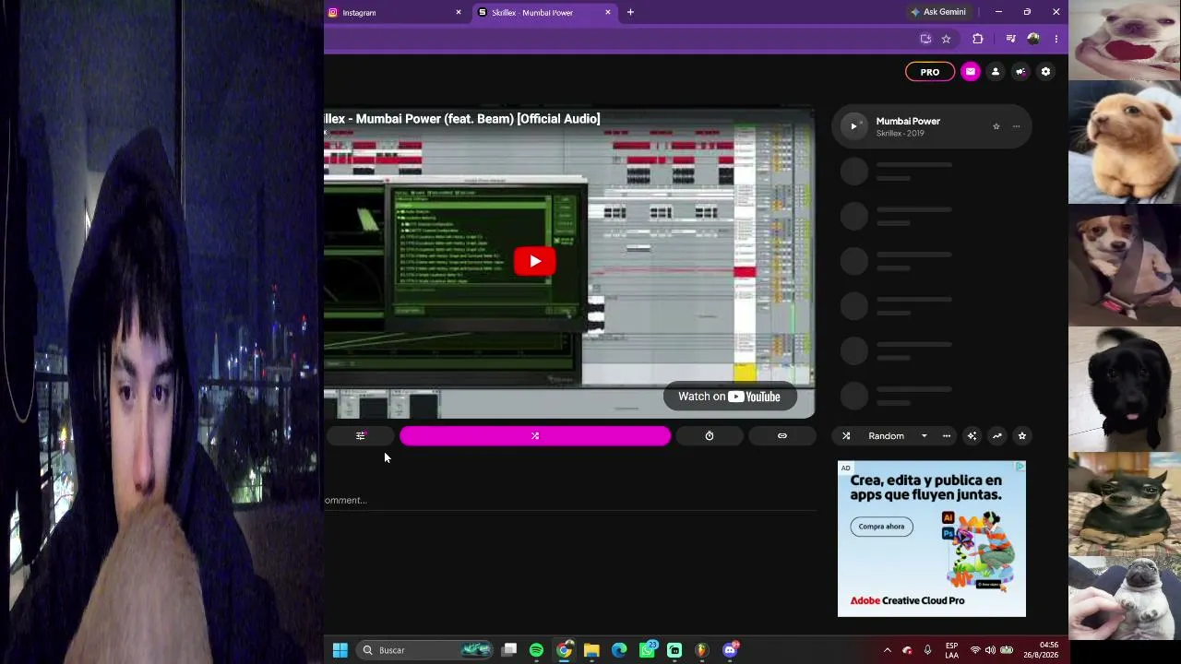Click the sparkles discovery icon
Image resolution: width=1181 pixels, height=664 pixels.
coord(972,436)
